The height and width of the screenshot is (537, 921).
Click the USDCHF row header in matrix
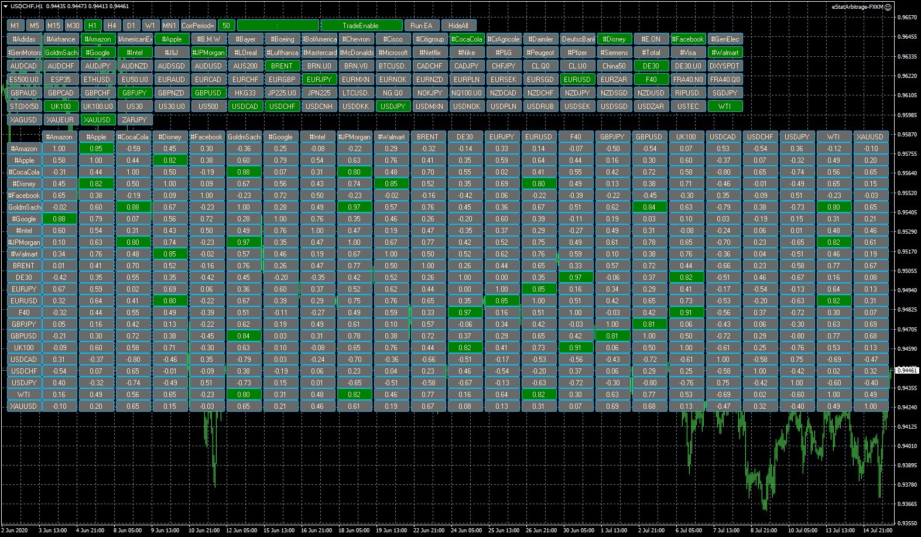coord(25,371)
